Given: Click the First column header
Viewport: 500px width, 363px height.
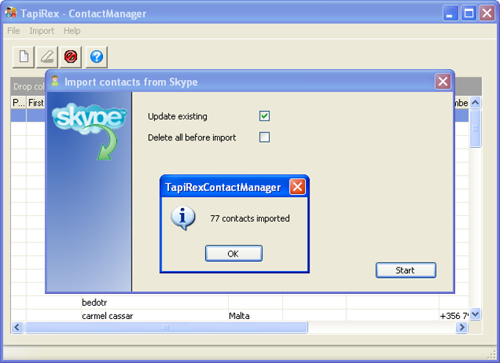Looking at the screenshot, I should pos(36,103).
